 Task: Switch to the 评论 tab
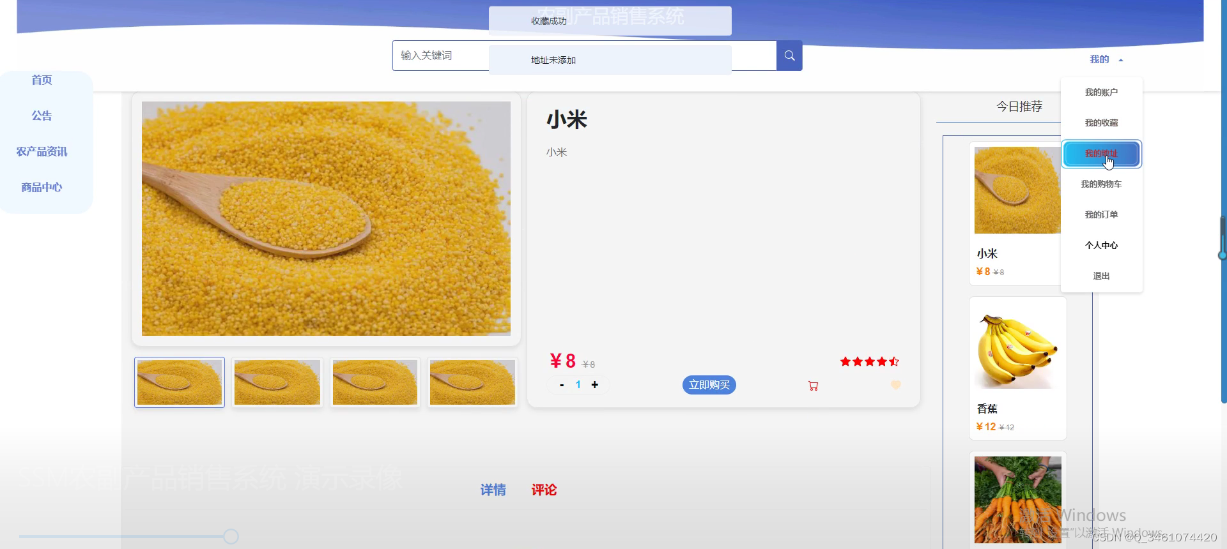pos(544,490)
